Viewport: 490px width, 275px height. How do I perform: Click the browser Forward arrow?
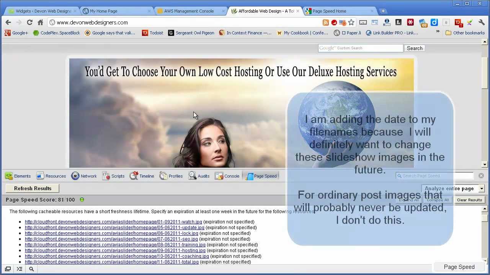tap(19, 23)
